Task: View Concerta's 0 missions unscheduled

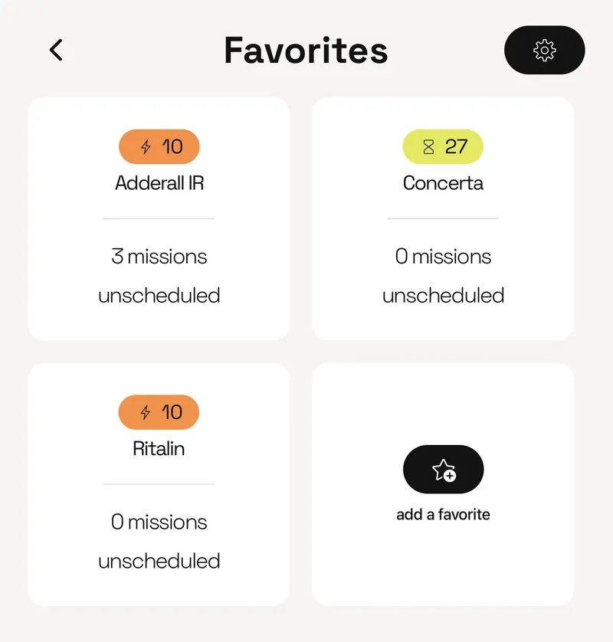Action: pos(443,275)
